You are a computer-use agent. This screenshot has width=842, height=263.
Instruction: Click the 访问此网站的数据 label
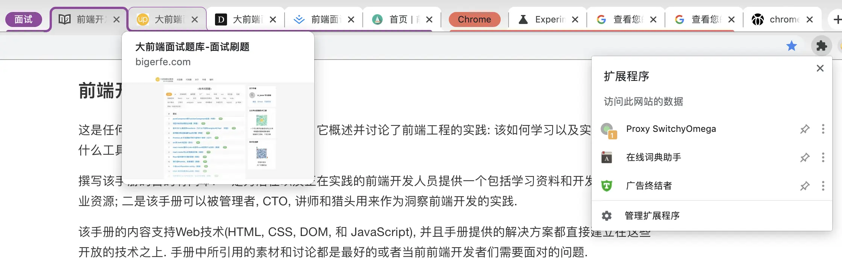(644, 102)
